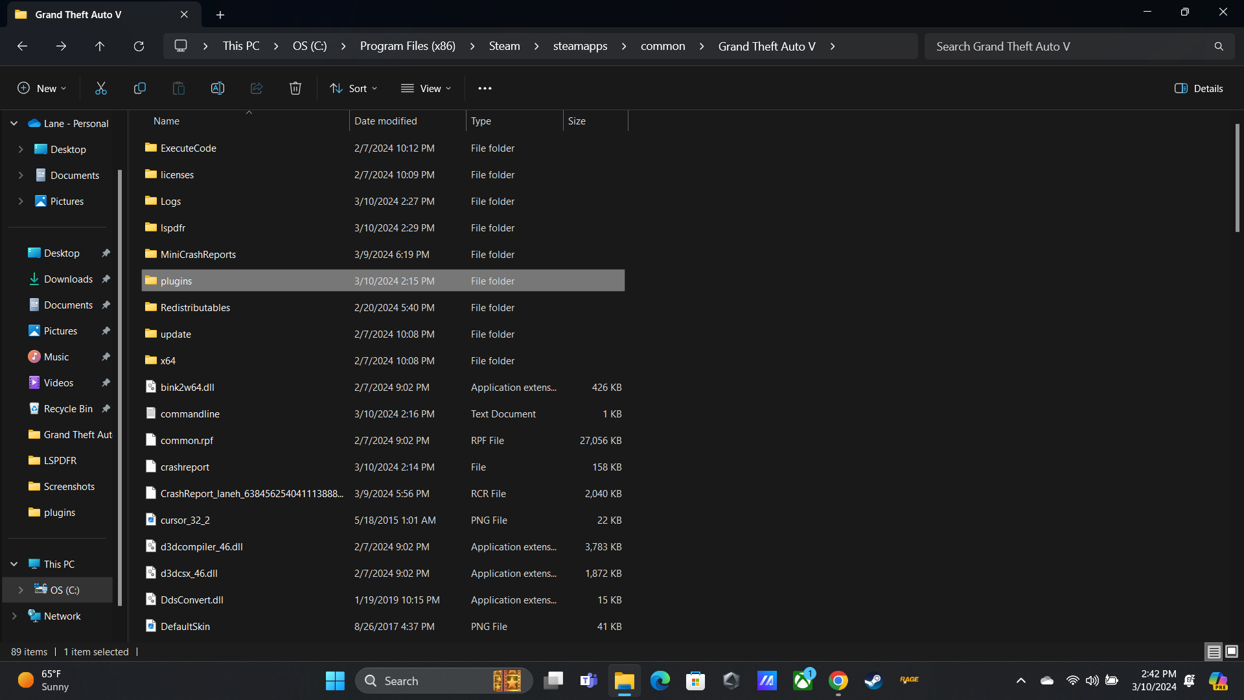Click the Rename icon
This screenshot has width=1244, height=700.
pyautogui.click(x=218, y=88)
